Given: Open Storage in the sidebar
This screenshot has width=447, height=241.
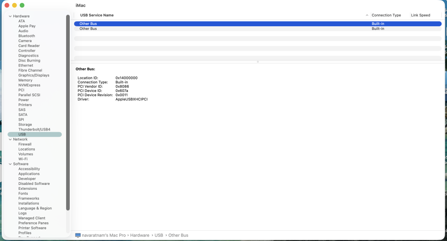Looking at the screenshot, I should 25,124.
